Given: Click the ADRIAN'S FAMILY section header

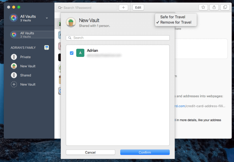Looking at the screenshot, I should coord(23,48).
